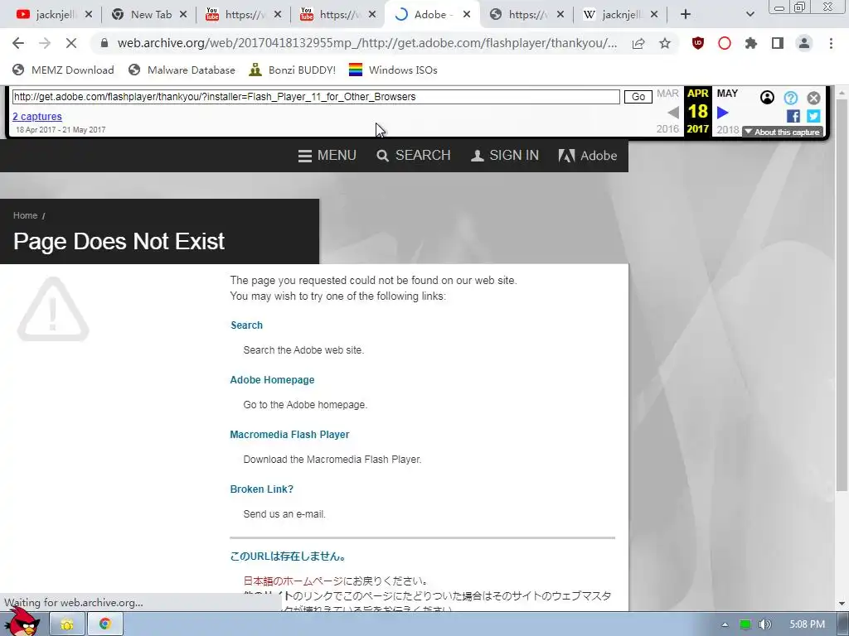Viewport: 849px width, 636px height.
Task: Open the Windows ISOs bookmark
Action: click(x=393, y=70)
